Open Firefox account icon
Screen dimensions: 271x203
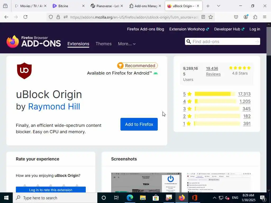click(x=246, y=17)
